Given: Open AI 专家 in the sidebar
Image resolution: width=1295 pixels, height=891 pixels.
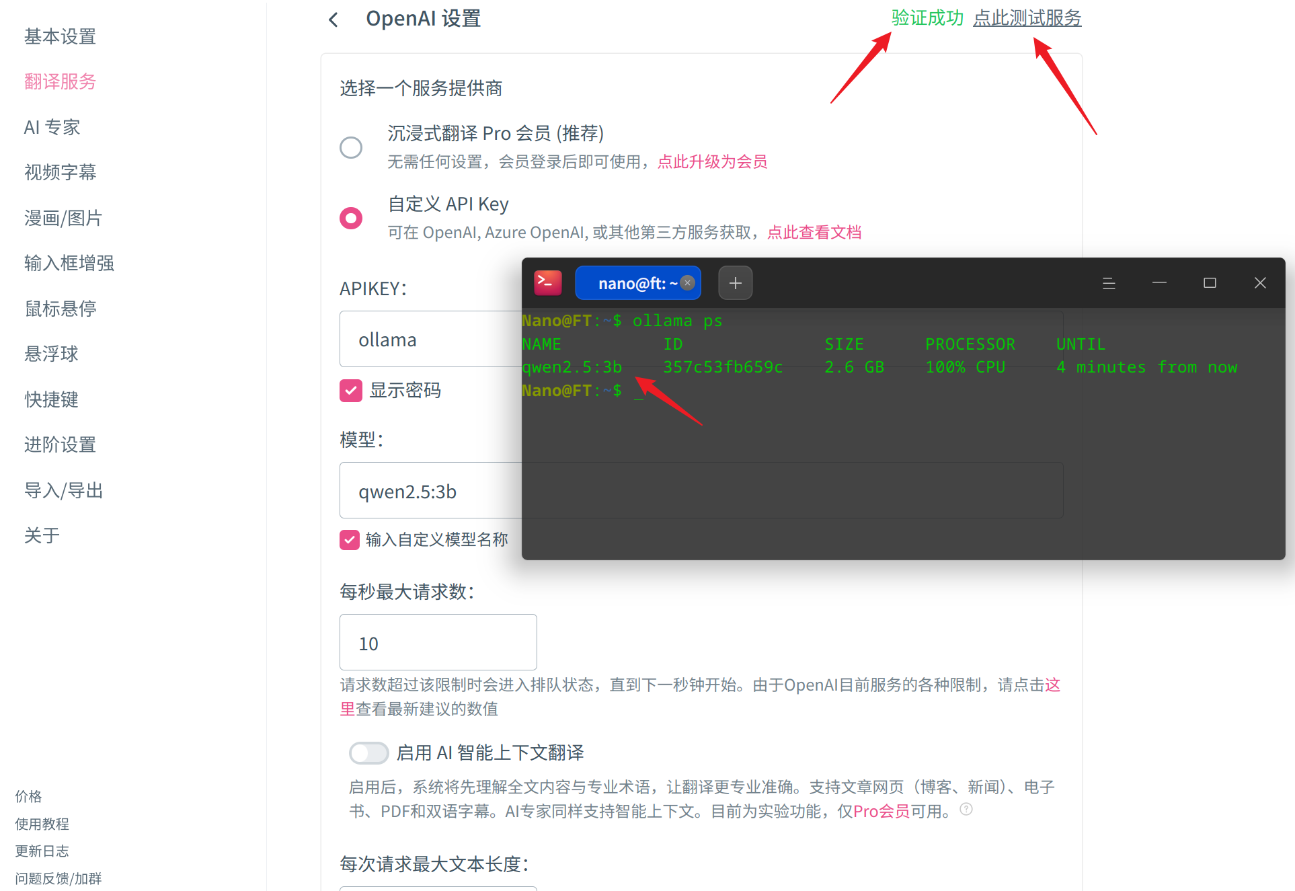Looking at the screenshot, I should (52, 127).
